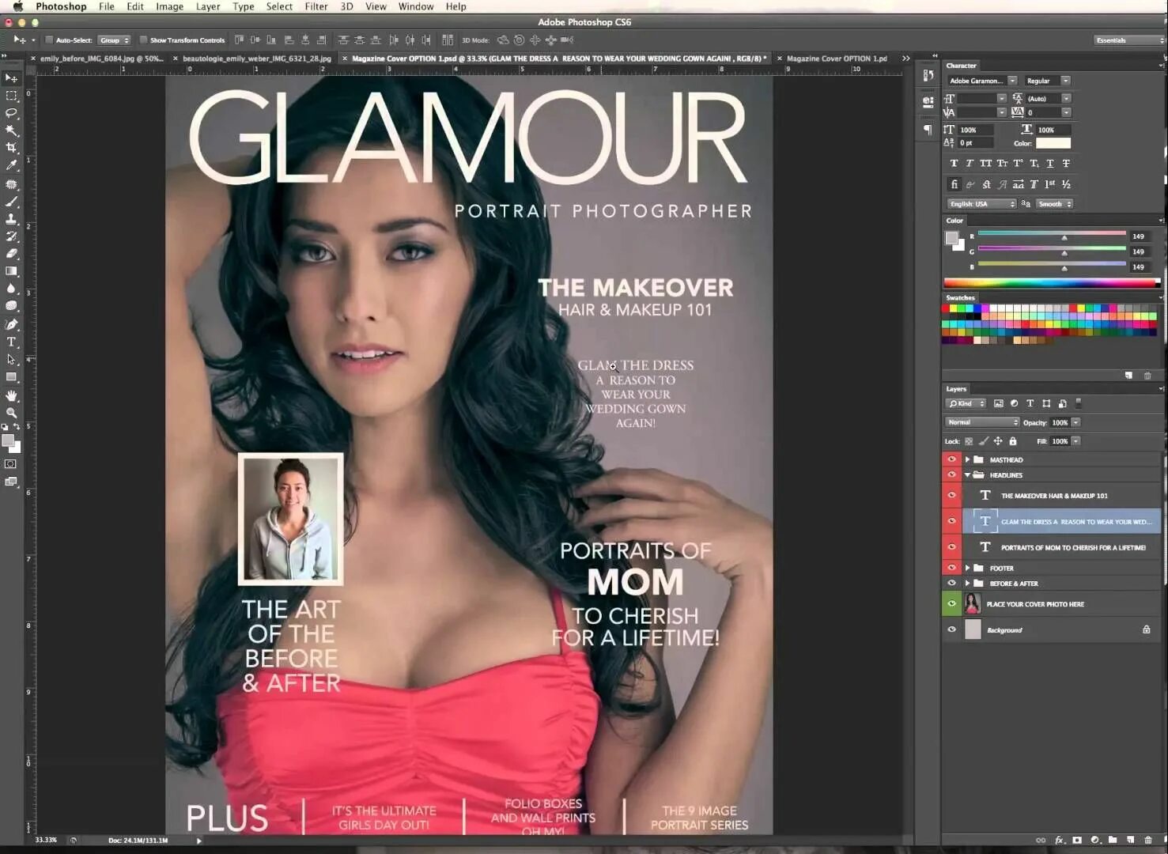The height and width of the screenshot is (854, 1168).
Task: Select the Gradient tool
Action: (x=11, y=271)
